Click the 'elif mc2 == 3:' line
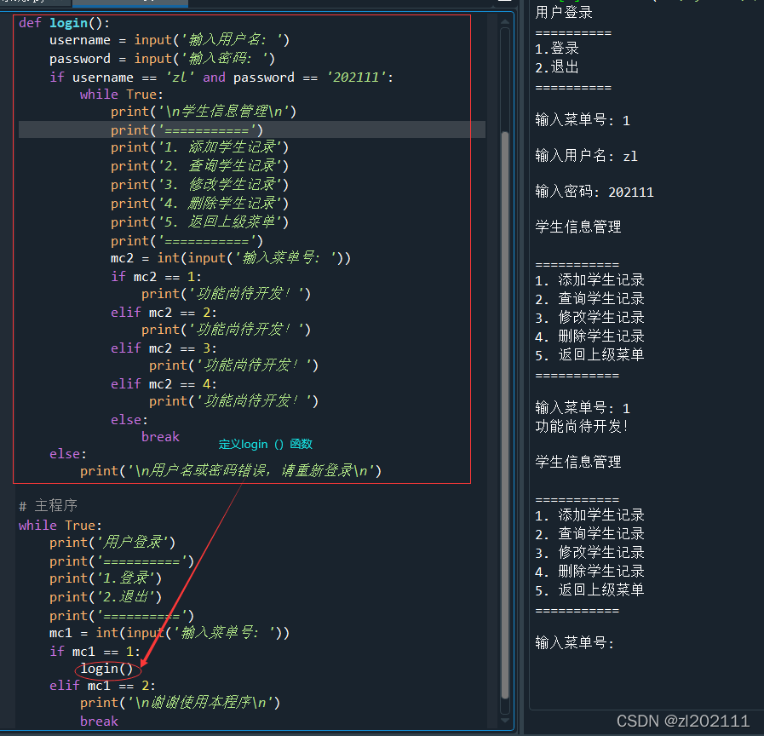This screenshot has height=736, width=764. click(164, 348)
